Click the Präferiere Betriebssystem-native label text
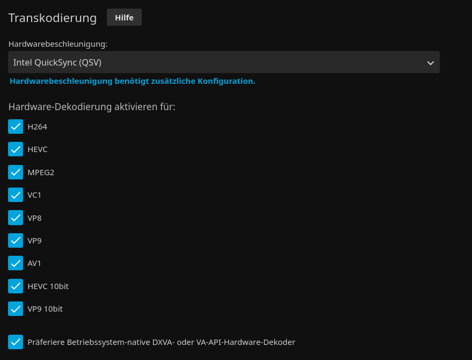This screenshot has width=472, height=360. click(161, 342)
